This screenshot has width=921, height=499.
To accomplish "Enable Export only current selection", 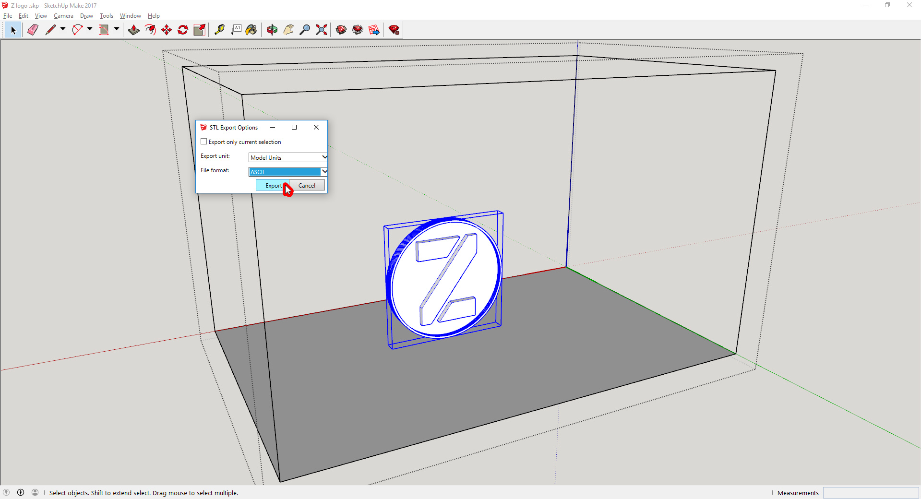I will 204,142.
